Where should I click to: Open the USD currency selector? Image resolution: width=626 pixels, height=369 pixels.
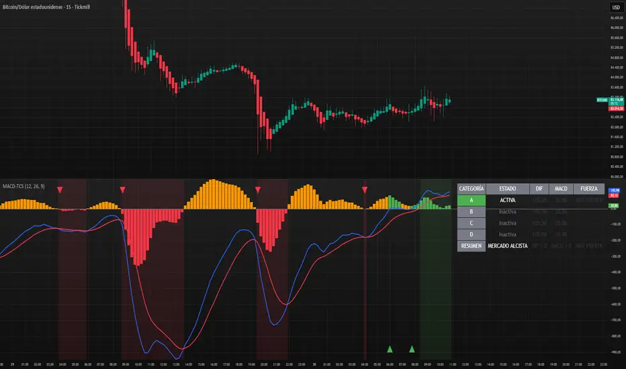(x=616, y=7)
